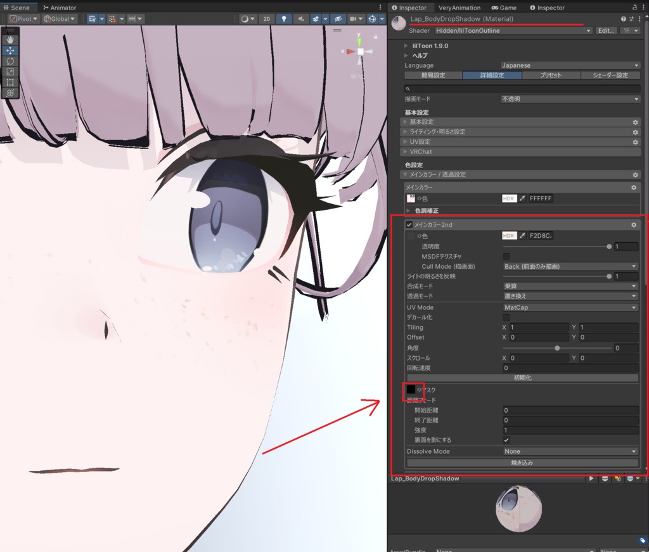The image size is (649, 552).
Task: Click the HDR color field for F2D8C
Action: [x=509, y=236]
